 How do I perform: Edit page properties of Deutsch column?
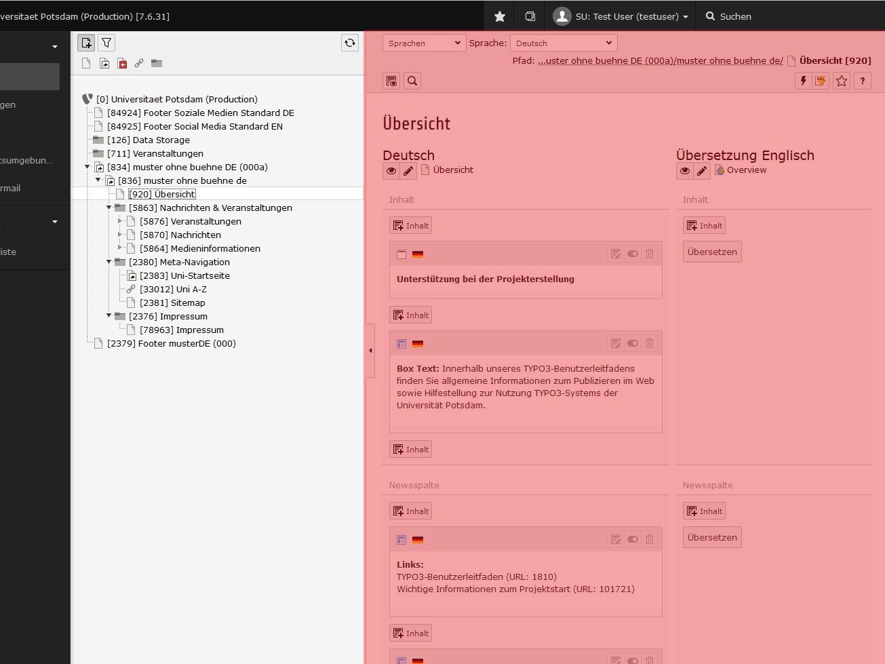click(x=408, y=171)
